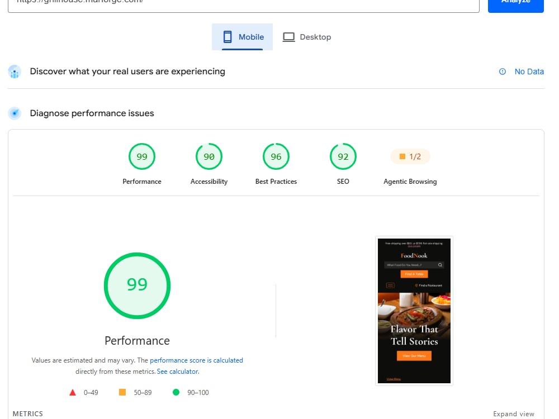Open the No Data link

(x=529, y=72)
